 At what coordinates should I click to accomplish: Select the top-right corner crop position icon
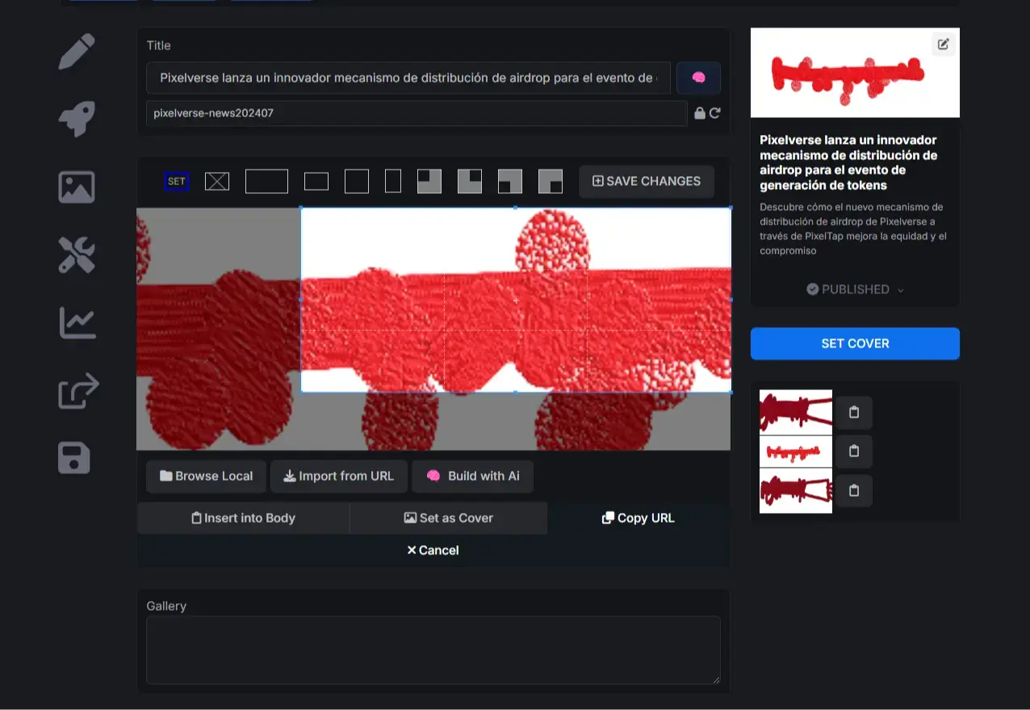(x=470, y=181)
